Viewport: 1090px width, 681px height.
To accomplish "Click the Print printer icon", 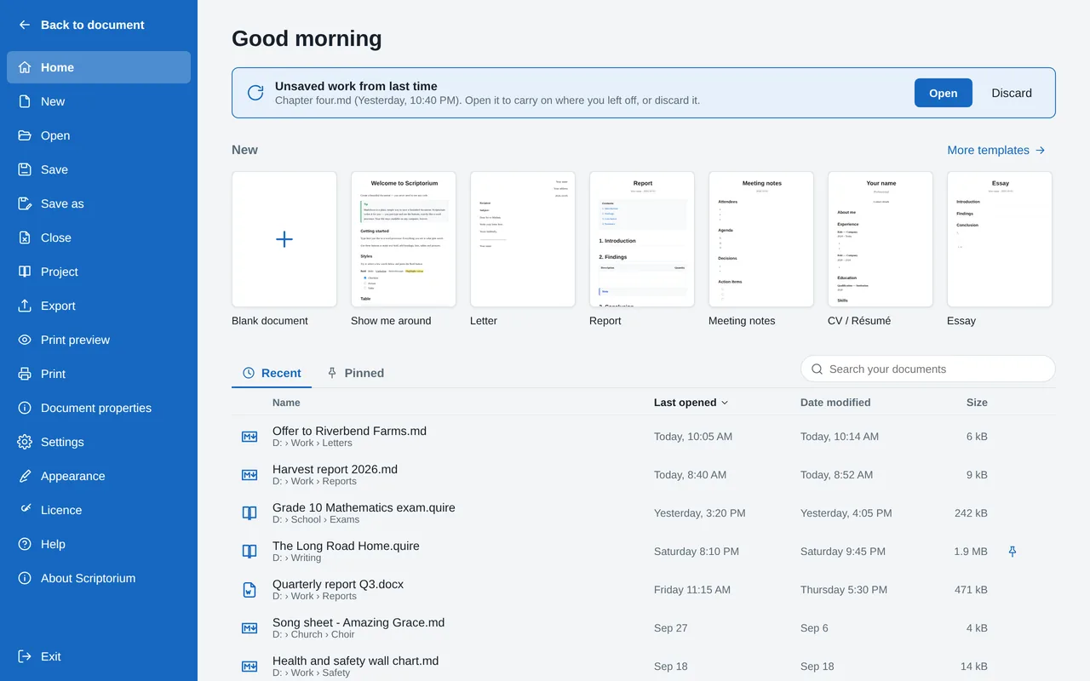I will 25,374.
